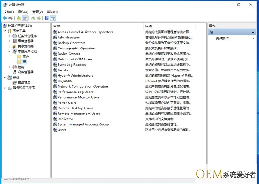Collapse the 本地用户和组 tree node
This screenshot has width=259, height=184.
9,51
